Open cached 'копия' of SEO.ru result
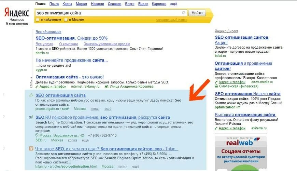Viewport: 297px width, 171px height. (x=72, y=140)
